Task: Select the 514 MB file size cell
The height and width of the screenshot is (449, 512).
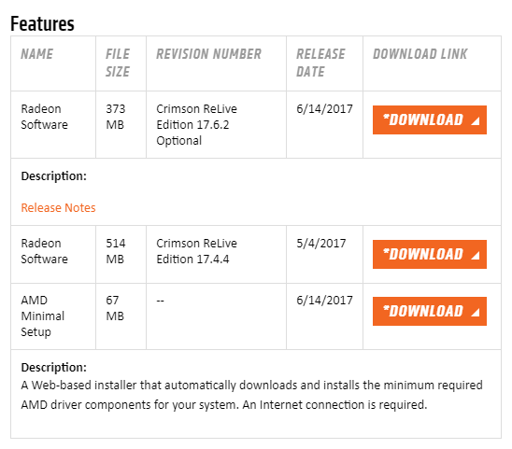Action: tap(116, 251)
